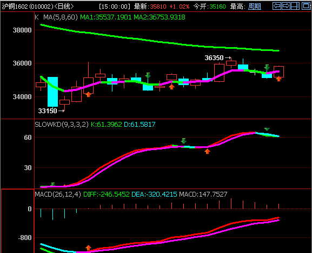Select the 36350 high price marker
The width and height of the screenshot is (312, 253).
click(218, 58)
